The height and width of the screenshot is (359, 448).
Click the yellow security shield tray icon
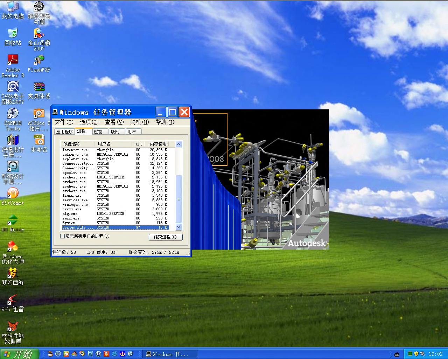[416, 354]
